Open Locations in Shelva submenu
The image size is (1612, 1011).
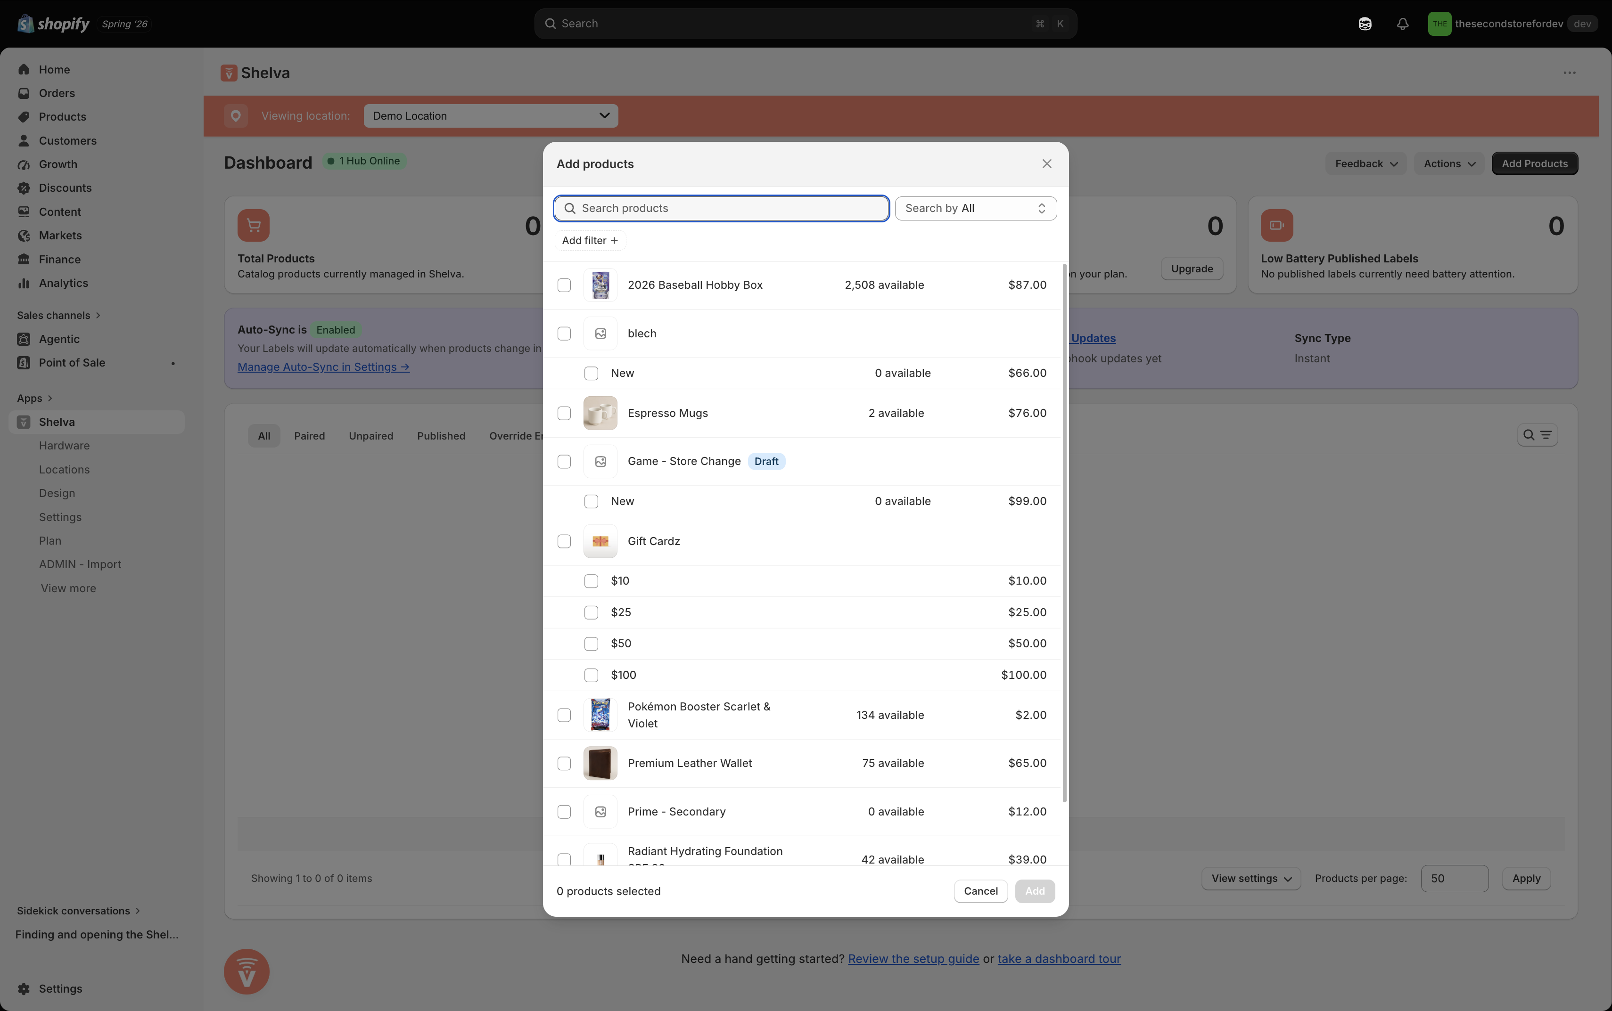tap(64, 469)
